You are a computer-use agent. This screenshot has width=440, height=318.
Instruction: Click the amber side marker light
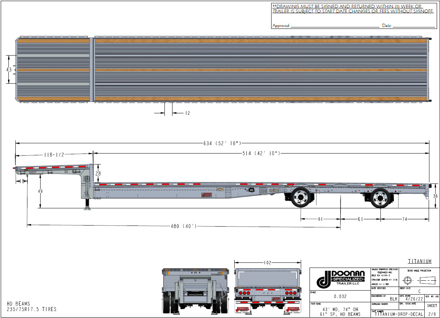pyautogui.click(x=220, y=189)
